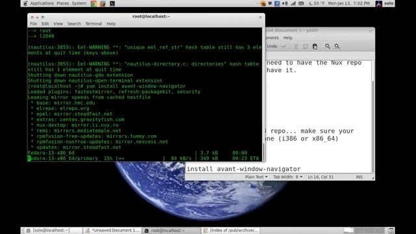This screenshot has height=234, width=416.
Task: Click 'install avant-window-navigator' text in gedit
Action: pyautogui.click(x=244, y=169)
